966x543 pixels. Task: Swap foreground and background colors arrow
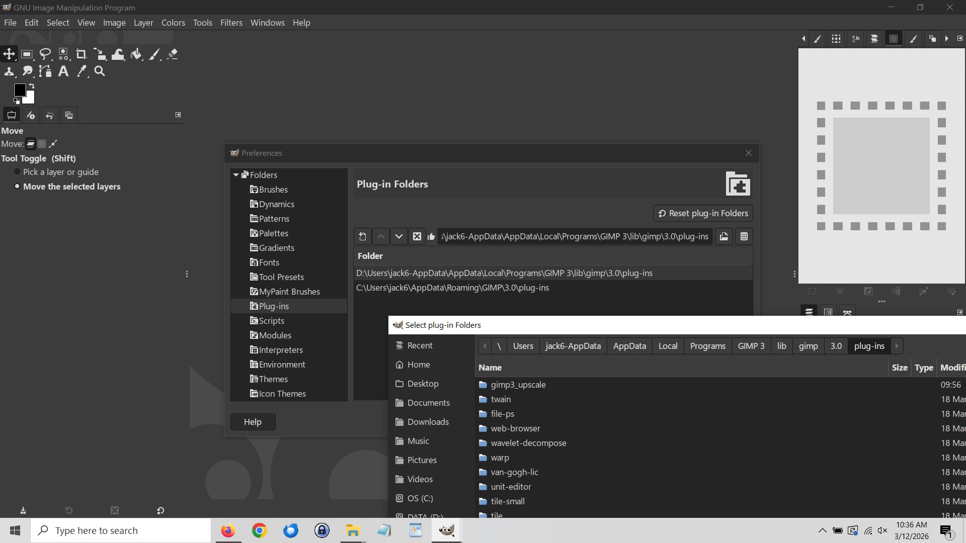[32, 86]
